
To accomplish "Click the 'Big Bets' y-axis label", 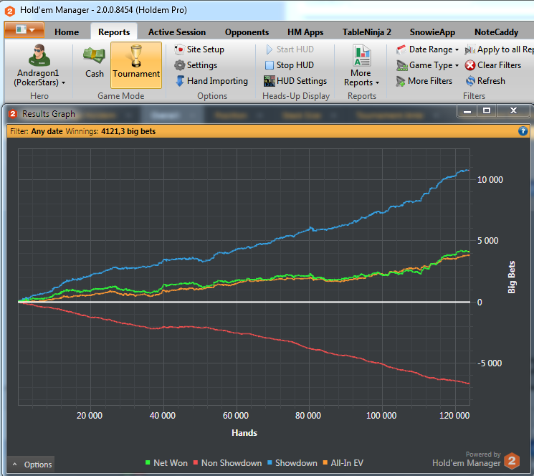I will 512,277.
